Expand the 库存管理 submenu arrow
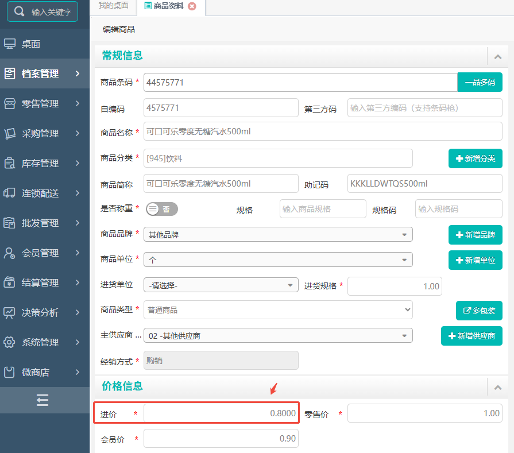Screen dimensions: 514x453 point(78,163)
